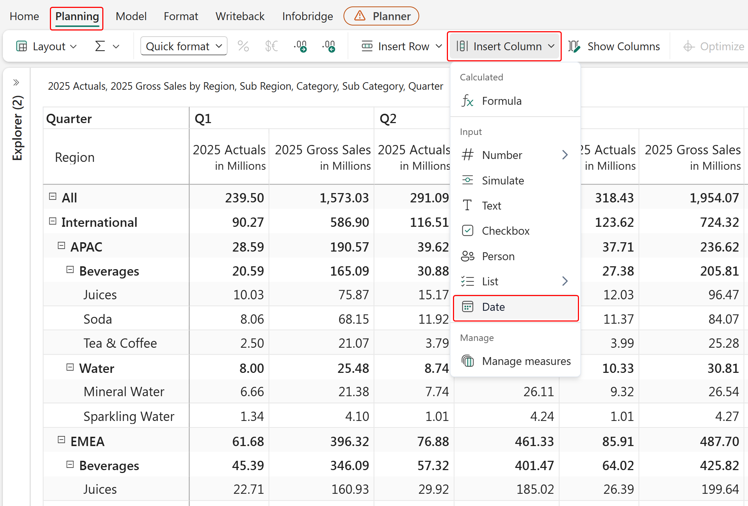
Task: Collapse the APAC Beverages row
Action: pyautogui.click(x=70, y=270)
